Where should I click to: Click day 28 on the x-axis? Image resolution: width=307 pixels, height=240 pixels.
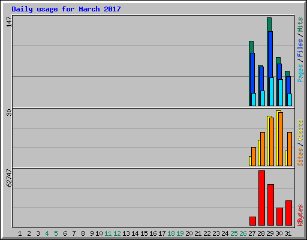point(261,233)
